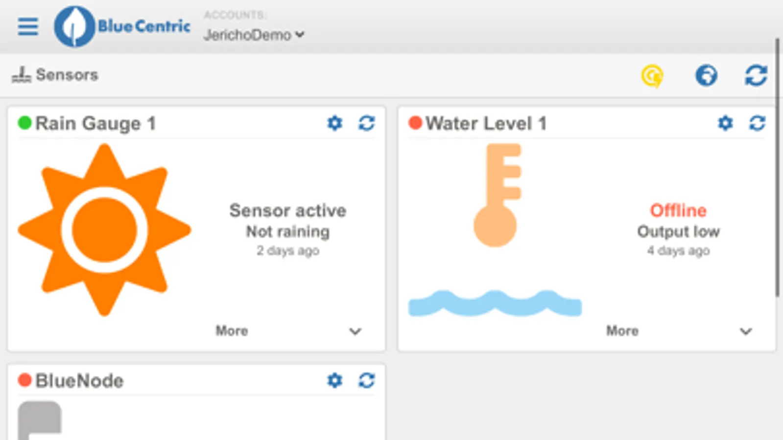The image size is (783, 440).
Task: Expand the Water Level 1 More chevron
Action: pos(745,331)
